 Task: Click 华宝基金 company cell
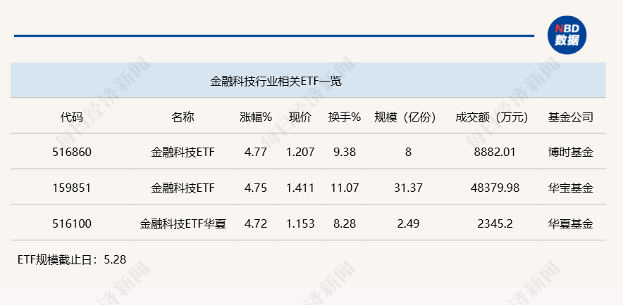click(x=570, y=188)
